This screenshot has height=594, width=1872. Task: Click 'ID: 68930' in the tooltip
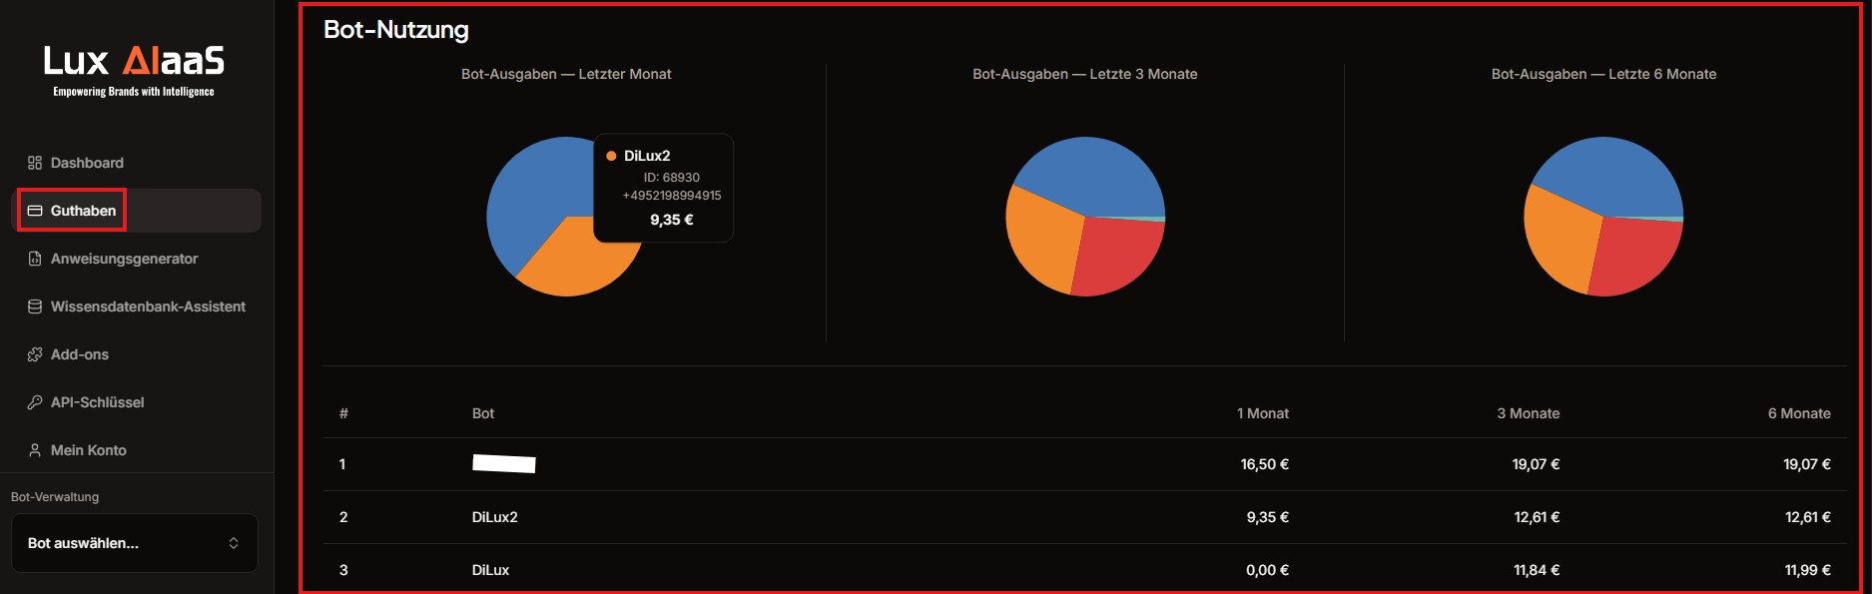[671, 178]
